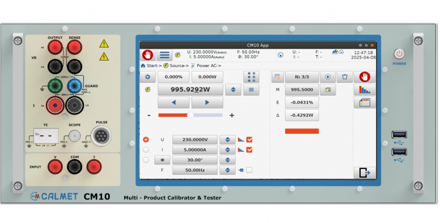Click the Δ value -0.4292W
Screen dimensions: 440x223
tap(302, 115)
